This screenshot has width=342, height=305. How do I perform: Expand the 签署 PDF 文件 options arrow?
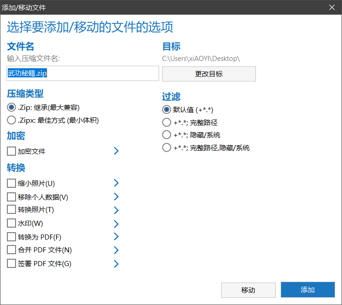tap(116, 264)
